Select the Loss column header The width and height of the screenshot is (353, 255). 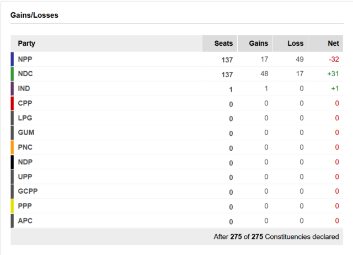[291, 44]
